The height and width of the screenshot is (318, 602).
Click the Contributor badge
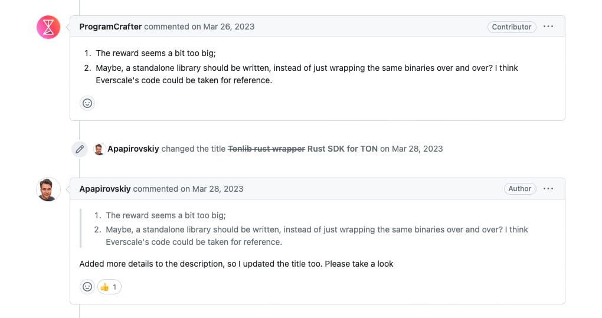pyautogui.click(x=512, y=27)
